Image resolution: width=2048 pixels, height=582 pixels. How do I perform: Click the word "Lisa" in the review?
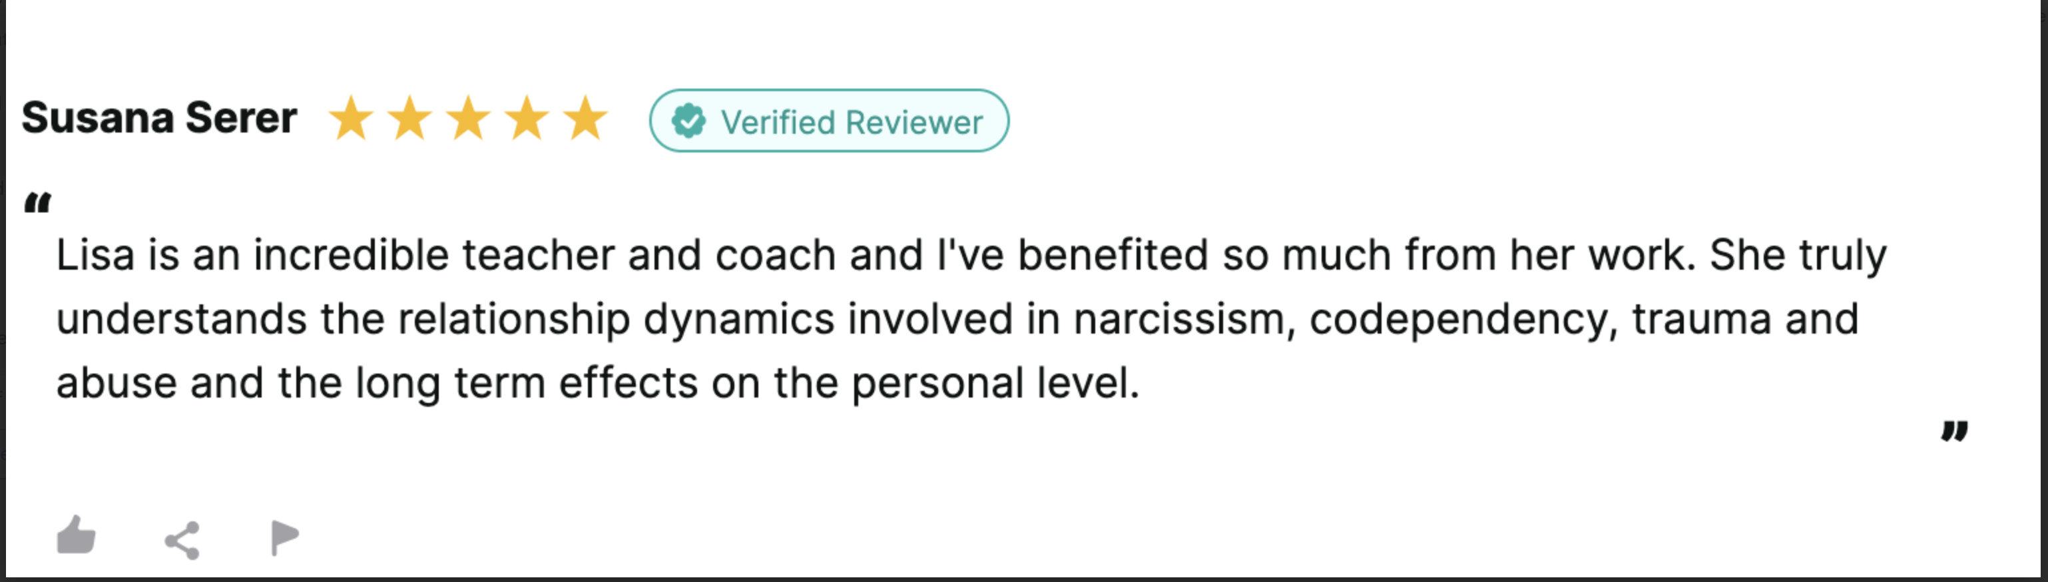(x=95, y=256)
